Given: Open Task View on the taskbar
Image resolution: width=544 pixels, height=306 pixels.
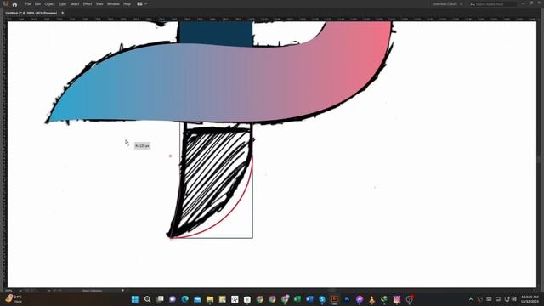Looking at the screenshot, I should [x=160, y=299].
